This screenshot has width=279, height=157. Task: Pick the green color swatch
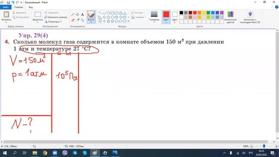coord(208,13)
